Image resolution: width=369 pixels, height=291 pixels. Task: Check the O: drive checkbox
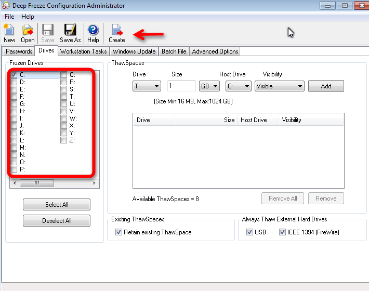tap(14, 162)
